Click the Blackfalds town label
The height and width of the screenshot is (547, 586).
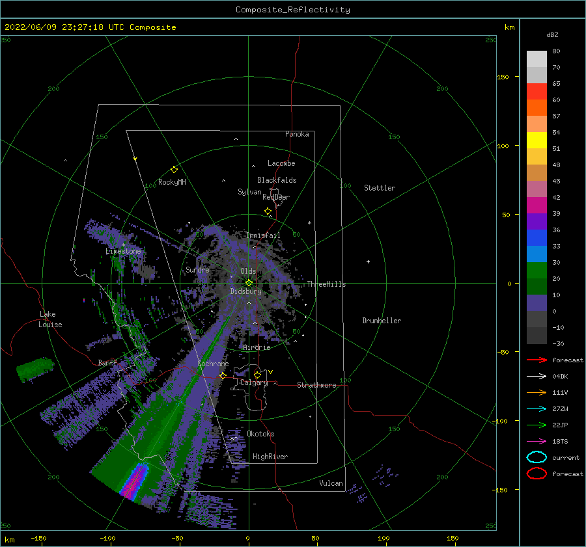(277, 180)
